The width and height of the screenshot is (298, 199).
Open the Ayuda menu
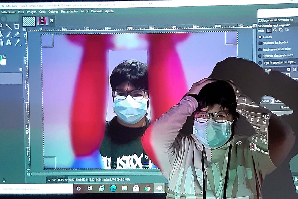109,11
